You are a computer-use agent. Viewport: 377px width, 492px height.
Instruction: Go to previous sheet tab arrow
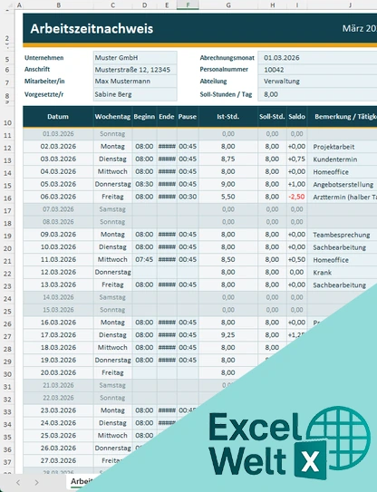(x=18, y=482)
